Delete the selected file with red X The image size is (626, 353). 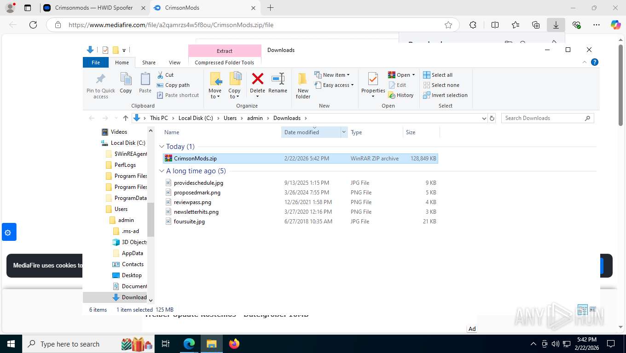pyautogui.click(x=258, y=84)
